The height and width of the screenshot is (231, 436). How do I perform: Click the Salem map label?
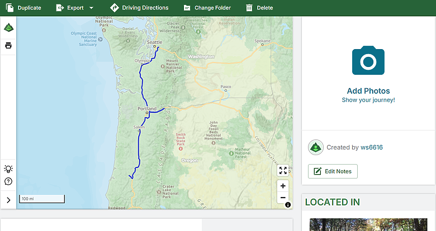pos(139,127)
